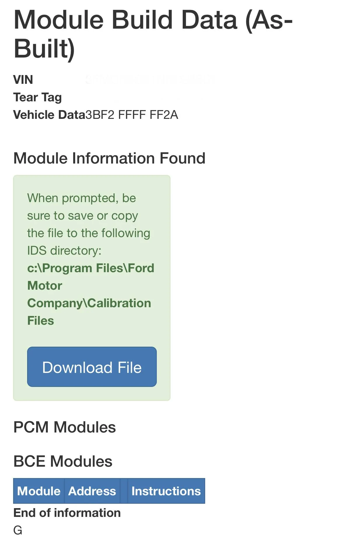
Task: Click the bold 'Company\Calibration' path line
Action: [x=89, y=303]
